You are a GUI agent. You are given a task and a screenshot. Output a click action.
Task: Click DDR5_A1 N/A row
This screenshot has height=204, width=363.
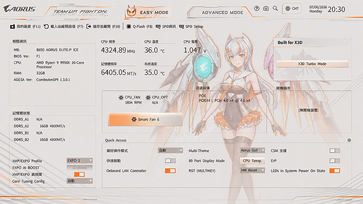click(28, 119)
